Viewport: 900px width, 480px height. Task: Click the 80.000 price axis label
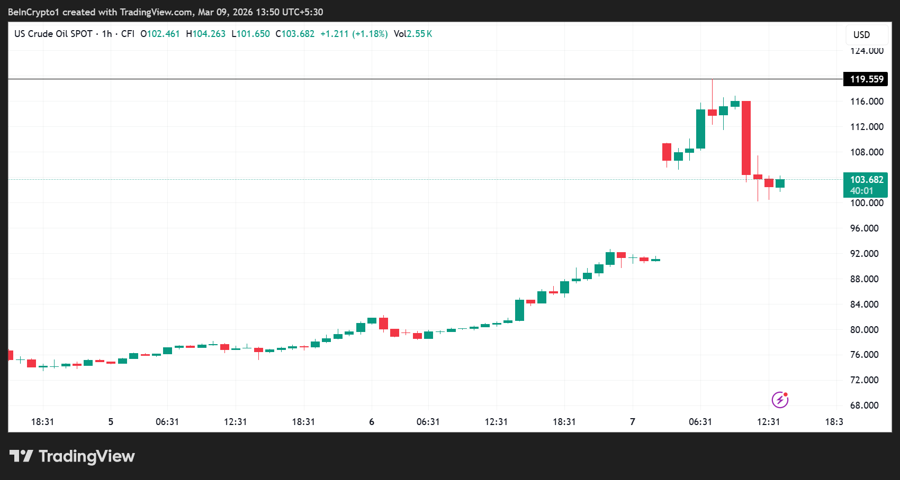point(865,330)
